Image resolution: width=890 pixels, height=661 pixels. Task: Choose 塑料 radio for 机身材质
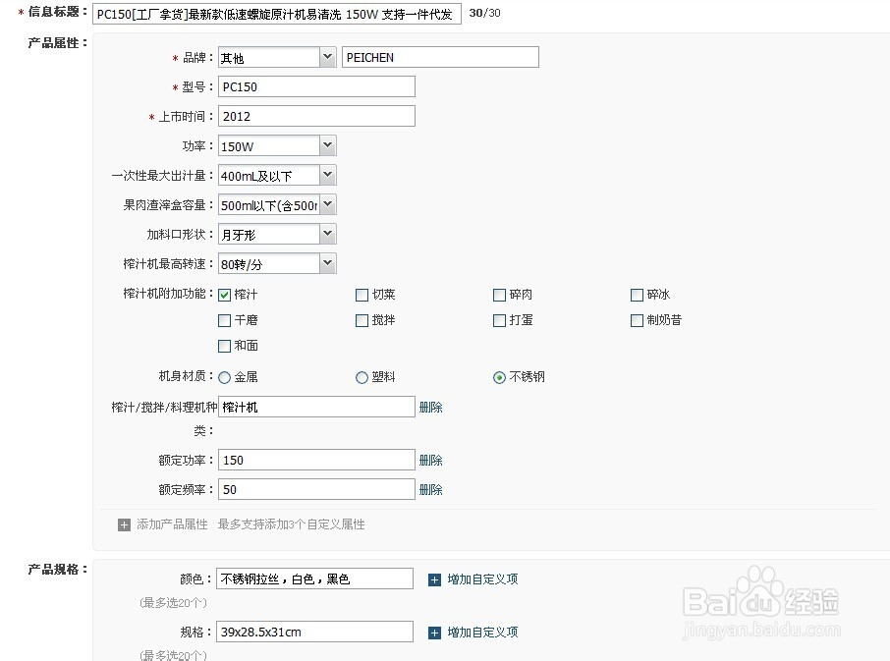click(362, 377)
